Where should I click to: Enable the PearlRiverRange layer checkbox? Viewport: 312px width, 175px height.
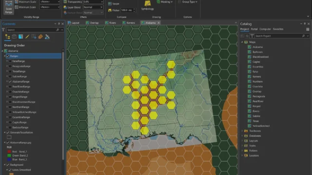click(x=10, y=87)
